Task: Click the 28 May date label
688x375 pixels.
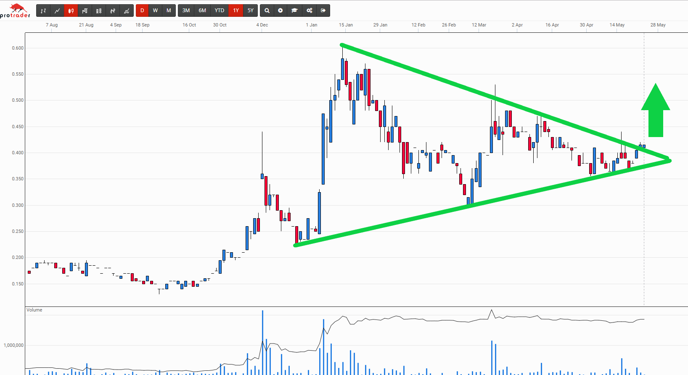Action: [x=658, y=25]
